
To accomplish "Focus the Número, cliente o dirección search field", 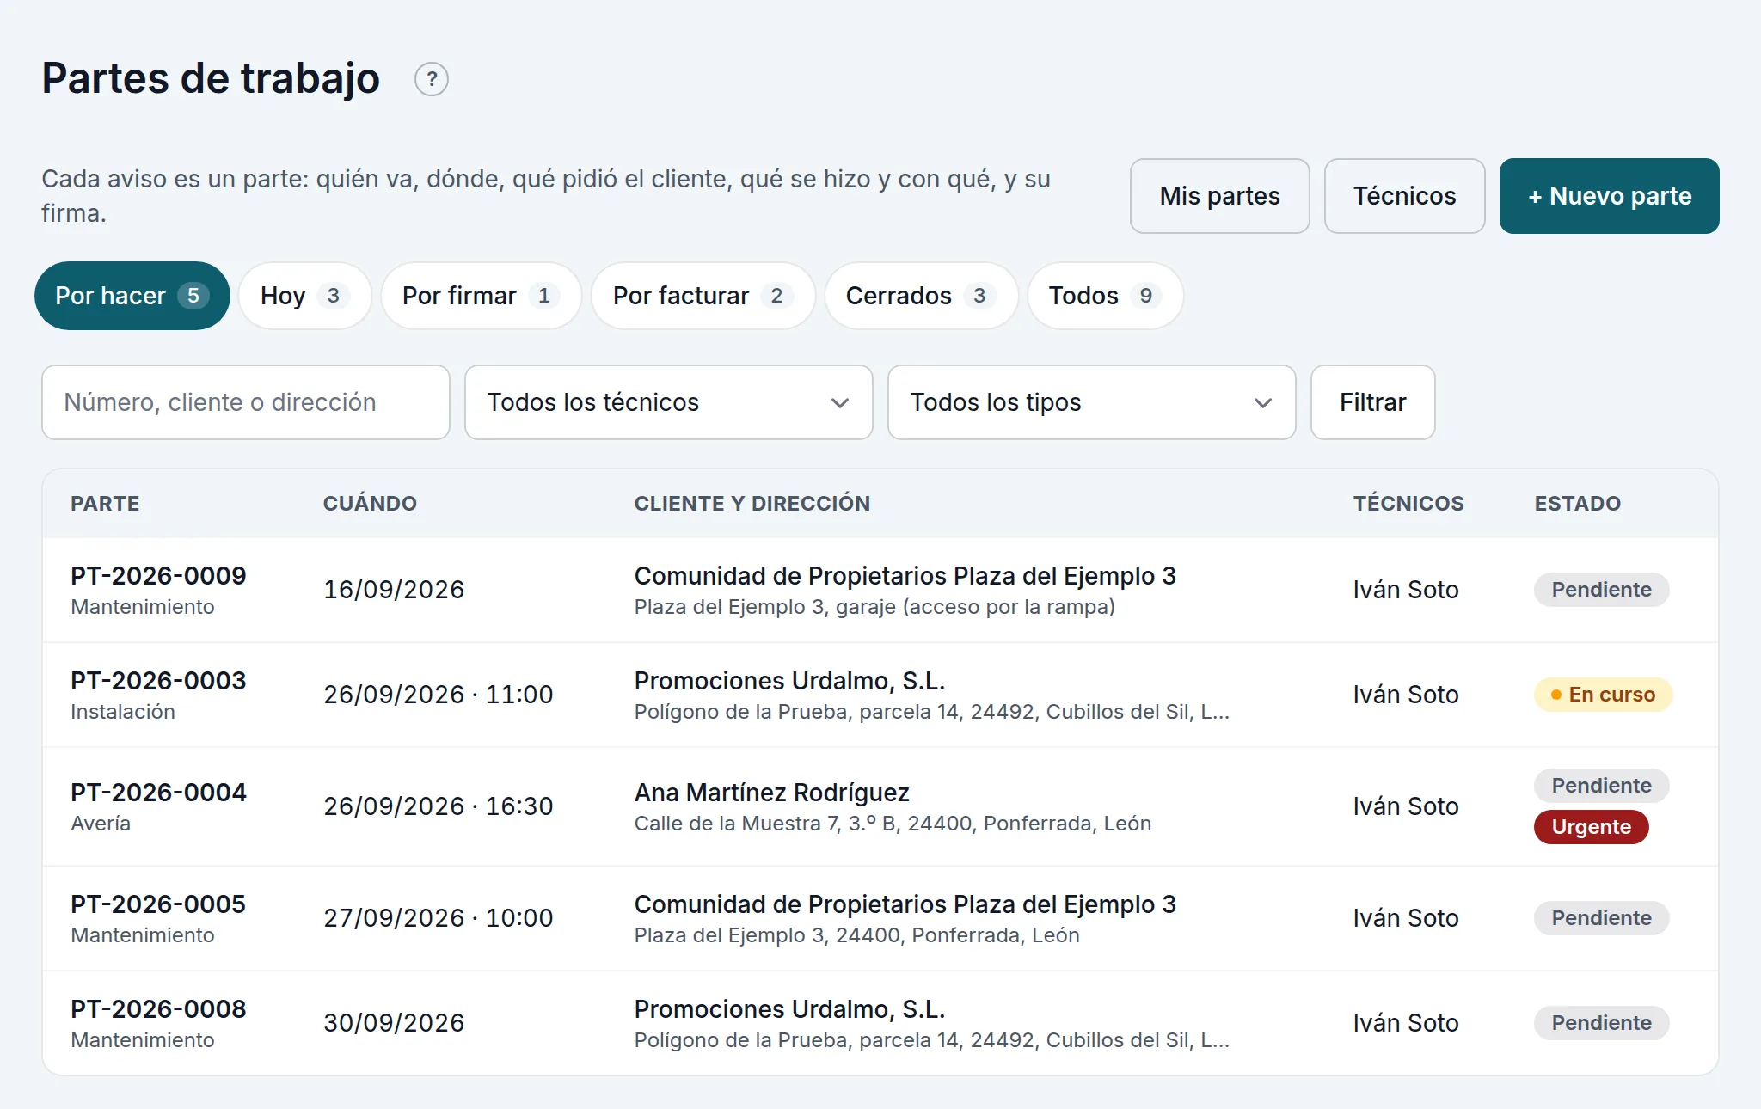I will click(x=246, y=402).
